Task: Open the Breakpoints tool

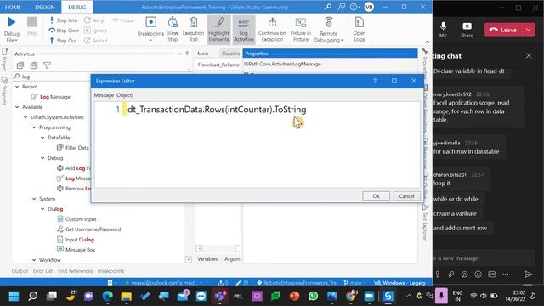Action: (x=150, y=29)
